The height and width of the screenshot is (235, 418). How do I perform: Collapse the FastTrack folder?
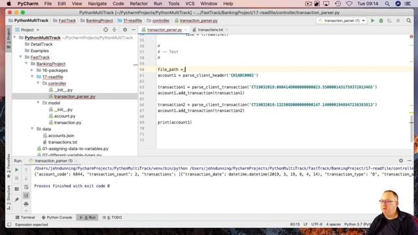pyautogui.click(x=21, y=57)
